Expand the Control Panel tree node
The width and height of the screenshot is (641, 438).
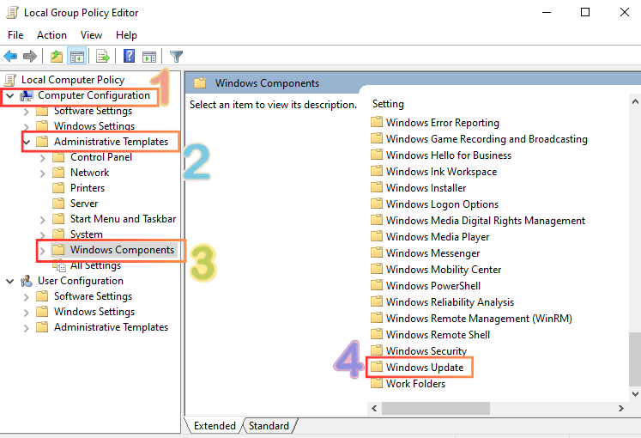click(43, 157)
